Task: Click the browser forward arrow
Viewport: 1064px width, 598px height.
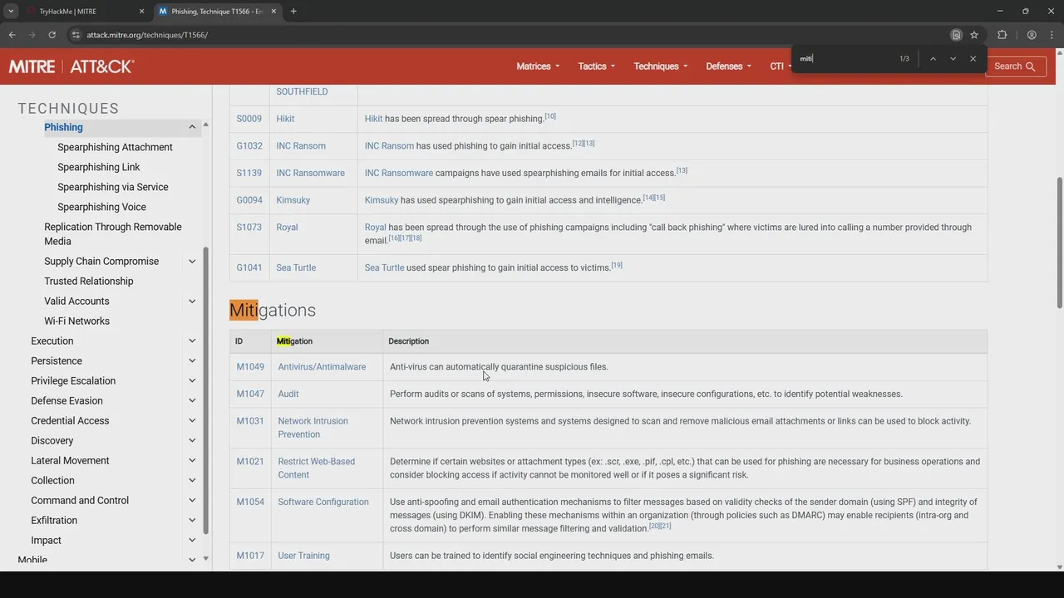Action: [32, 35]
